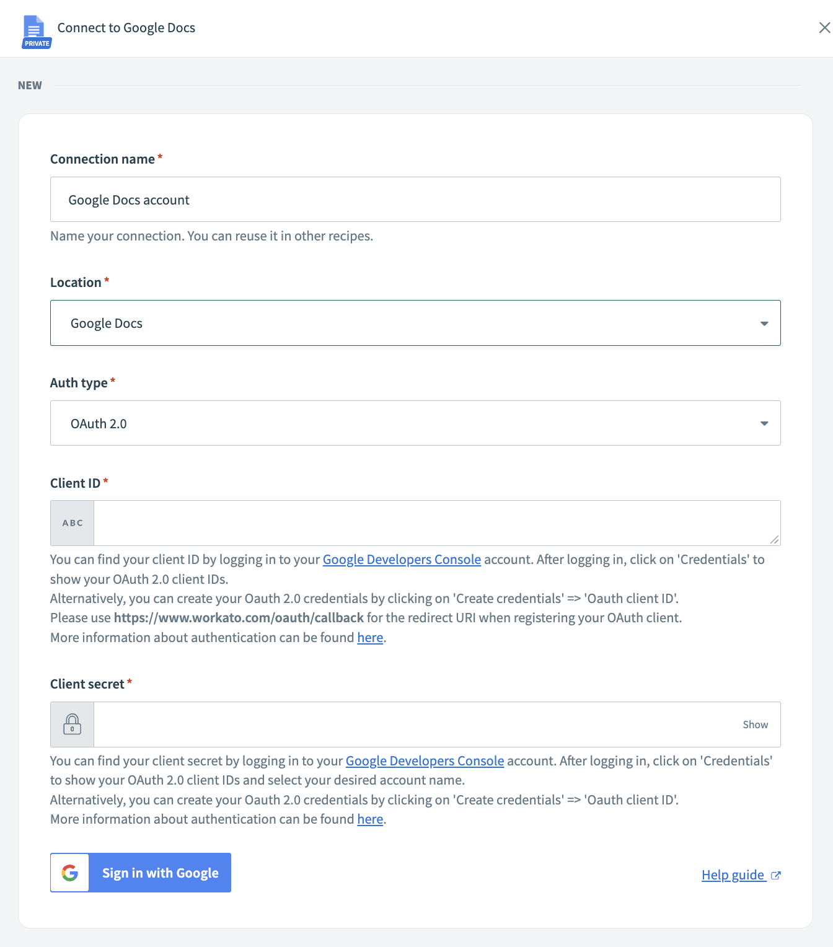
Task: Open the Help guide link
Action: (x=733, y=875)
